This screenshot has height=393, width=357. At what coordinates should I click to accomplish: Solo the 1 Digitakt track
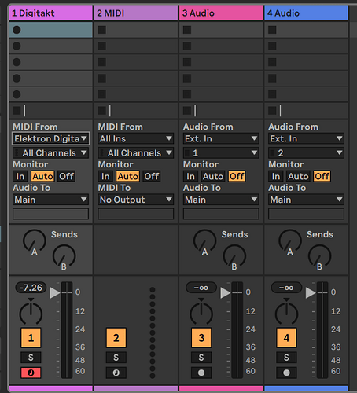31,358
